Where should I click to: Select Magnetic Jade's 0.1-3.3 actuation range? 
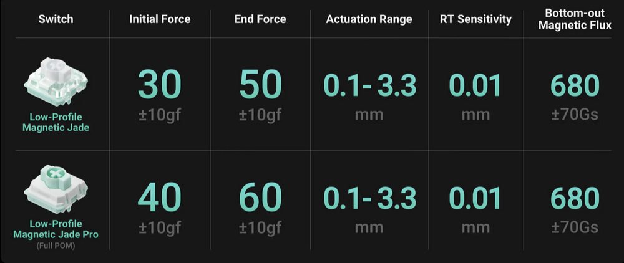click(369, 86)
